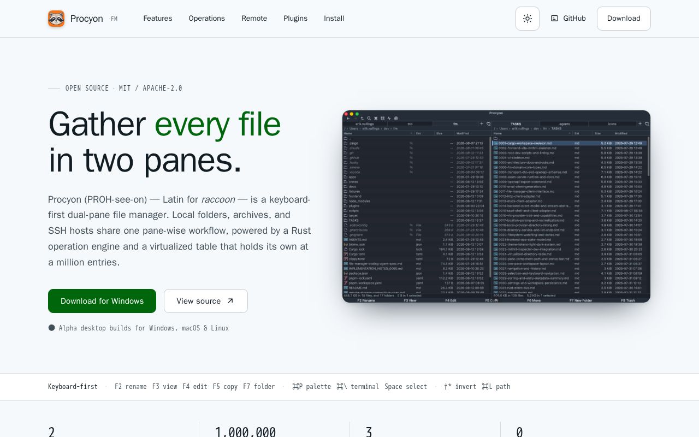Click the 'F2 rename' shortcut in the keyboard strip
This screenshot has height=437, width=699.
131,387
